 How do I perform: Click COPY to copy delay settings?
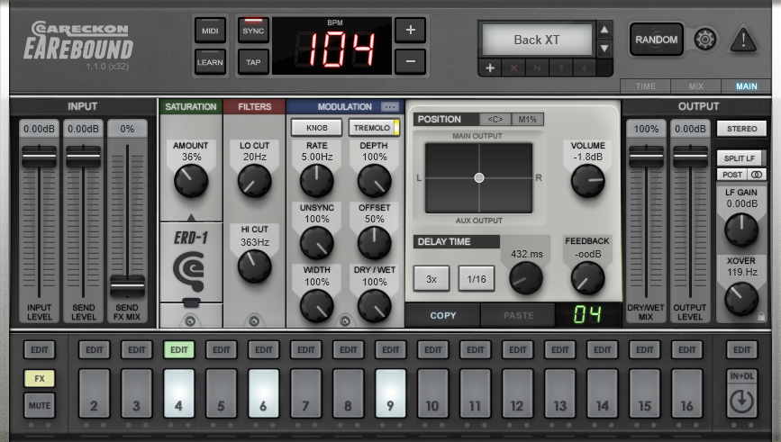point(442,315)
